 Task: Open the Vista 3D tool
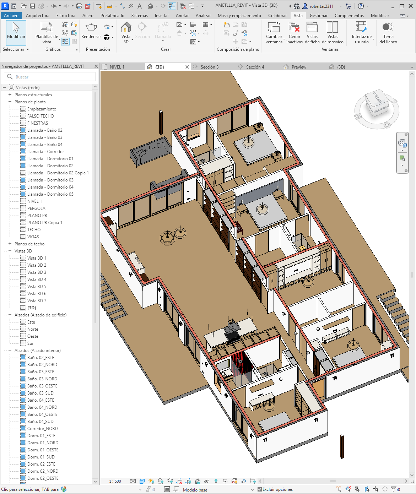126,33
